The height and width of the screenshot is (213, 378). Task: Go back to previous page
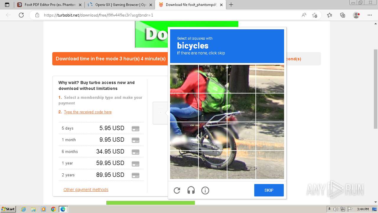tap(8, 15)
